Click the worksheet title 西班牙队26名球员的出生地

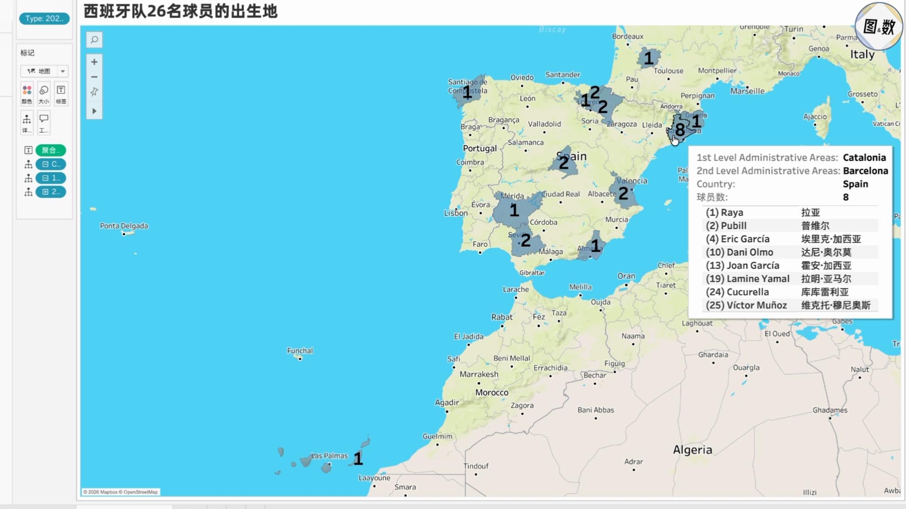click(x=180, y=11)
